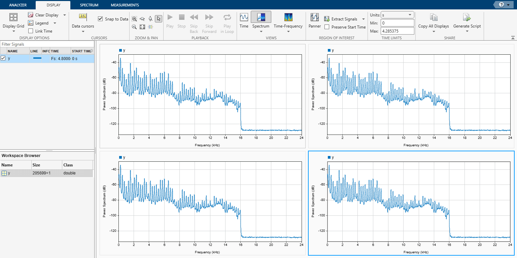The image size is (517, 258).
Task: Click the Min time limit field
Action: [397, 23]
